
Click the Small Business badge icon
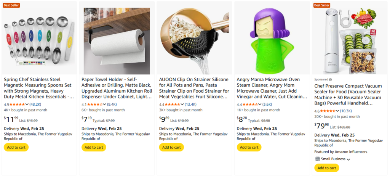[318, 159]
